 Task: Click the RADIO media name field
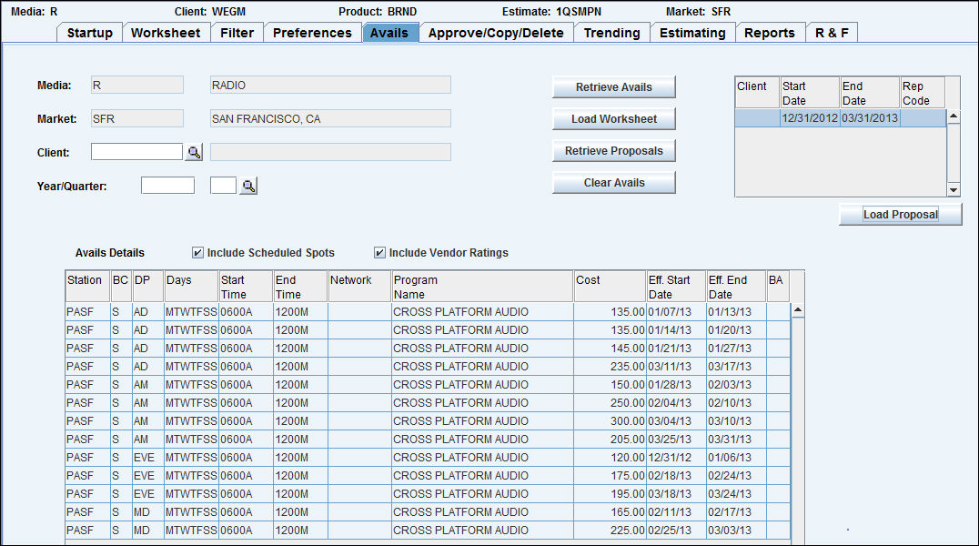pyautogui.click(x=330, y=85)
